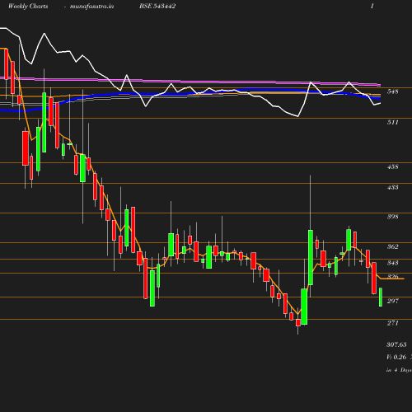Click the 511 price axis label

[x=392, y=122]
